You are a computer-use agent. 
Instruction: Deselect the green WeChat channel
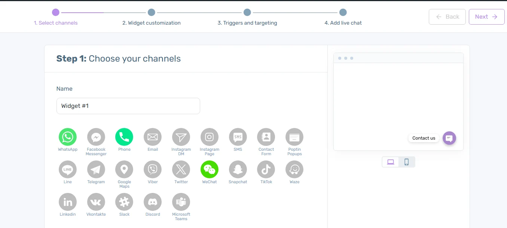pos(210,170)
